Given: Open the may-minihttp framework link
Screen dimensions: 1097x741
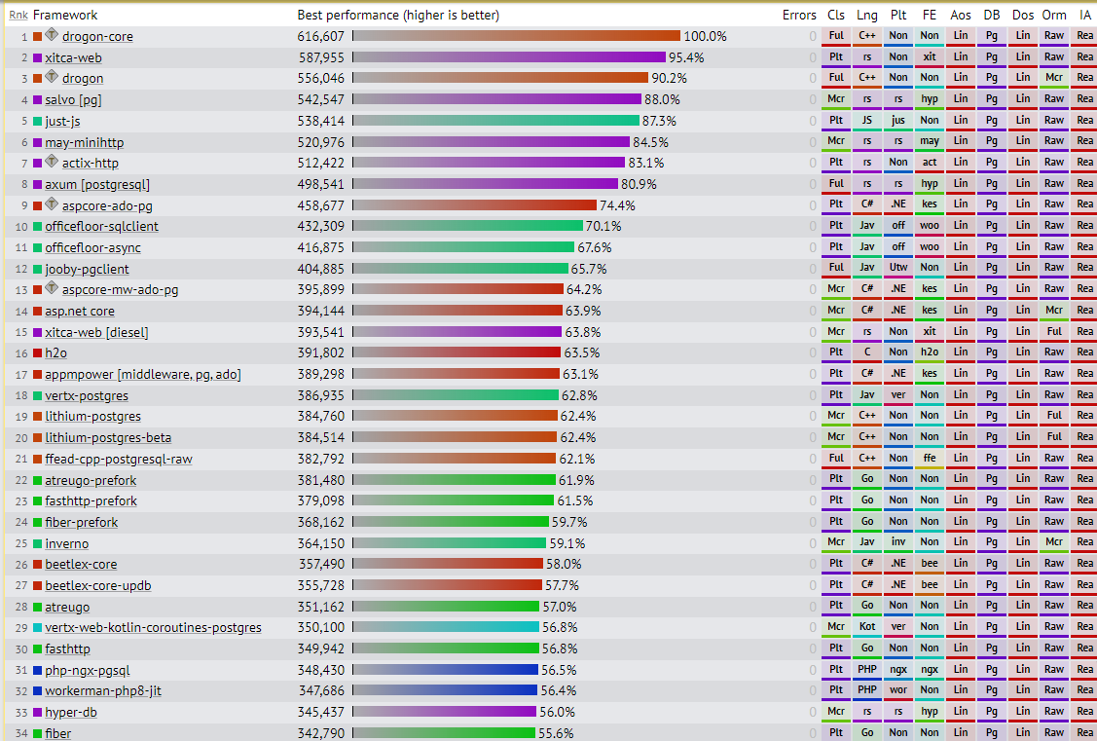Looking at the screenshot, I should [84, 142].
